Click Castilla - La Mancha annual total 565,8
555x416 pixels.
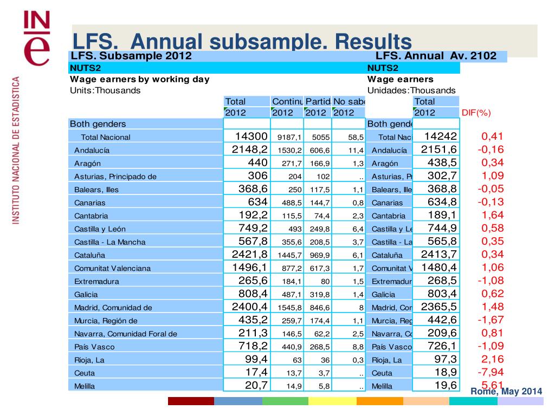click(x=442, y=241)
